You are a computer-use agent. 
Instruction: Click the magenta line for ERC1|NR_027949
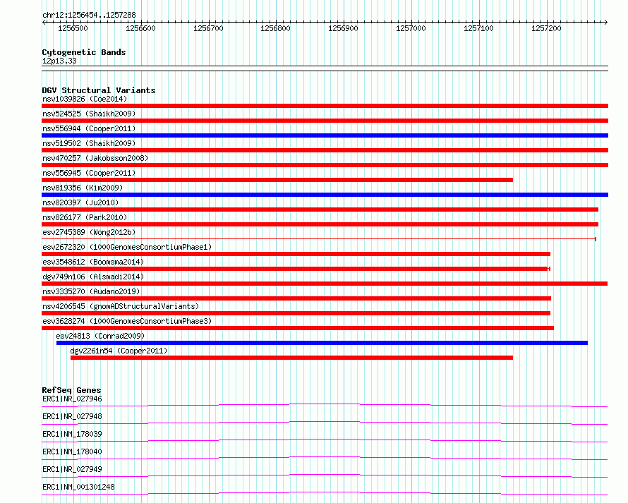coord(325,475)
